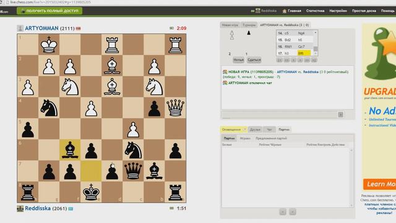Select the white bishop on d2
This screenshot has width=396, height=223.
click(112, 66)
